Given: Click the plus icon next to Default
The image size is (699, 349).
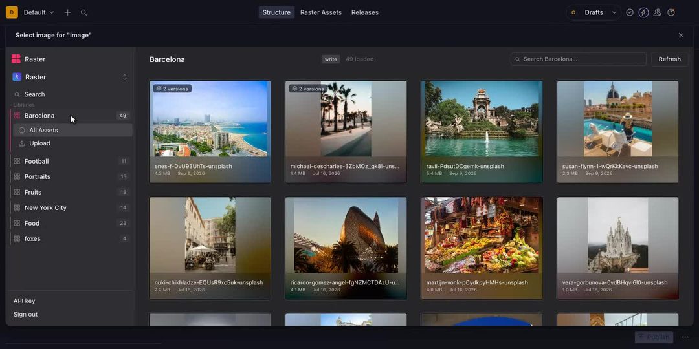Looking at the screenshot, I should [67, 12].
